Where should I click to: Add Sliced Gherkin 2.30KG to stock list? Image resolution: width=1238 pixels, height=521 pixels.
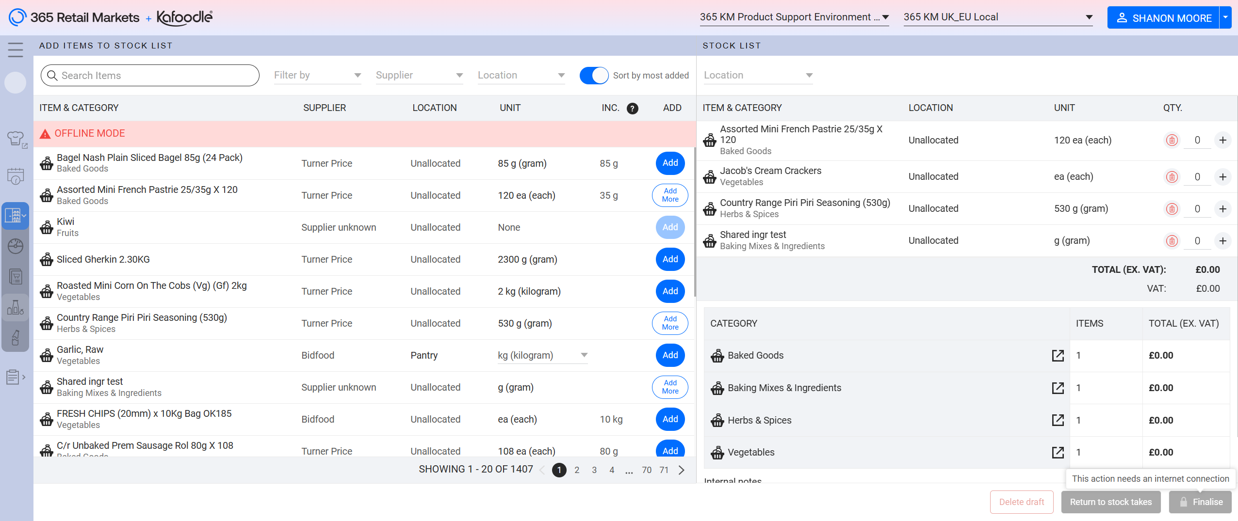(670, 259)
